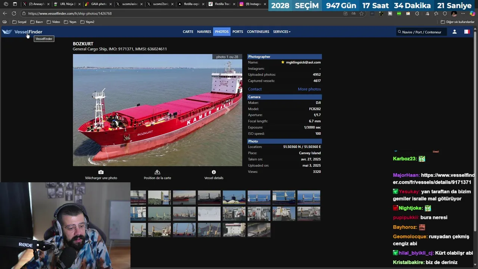Click the red ship thumbnail in the top row
This screenshot has height=269, width=478.
tap(184, 197)
